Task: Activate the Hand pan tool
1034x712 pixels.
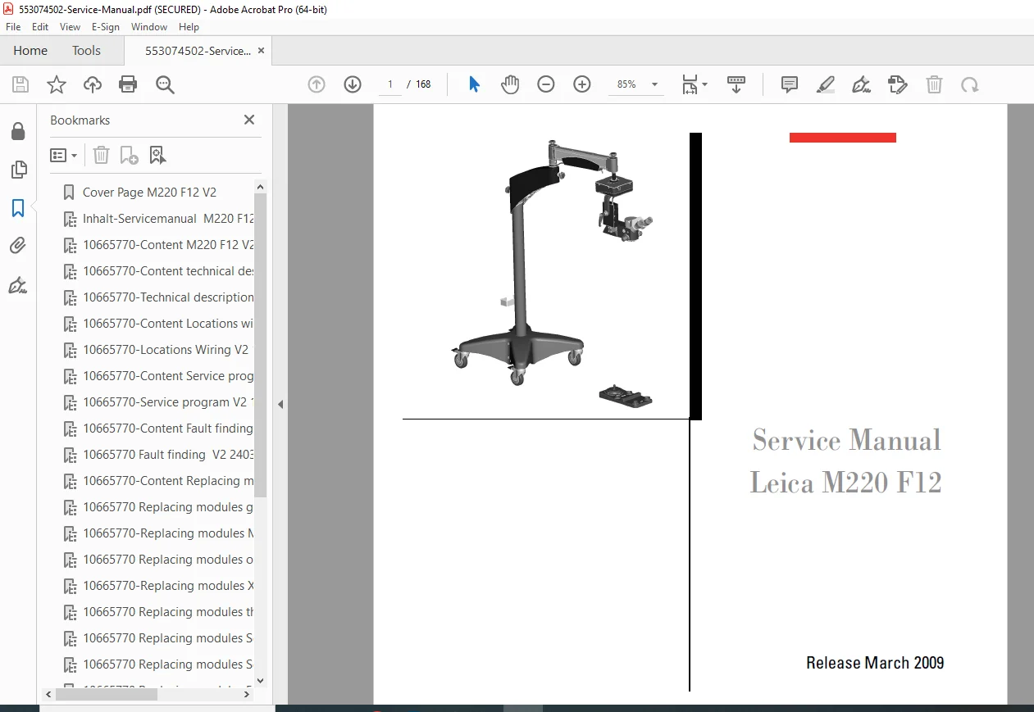Action: (510, 84)
